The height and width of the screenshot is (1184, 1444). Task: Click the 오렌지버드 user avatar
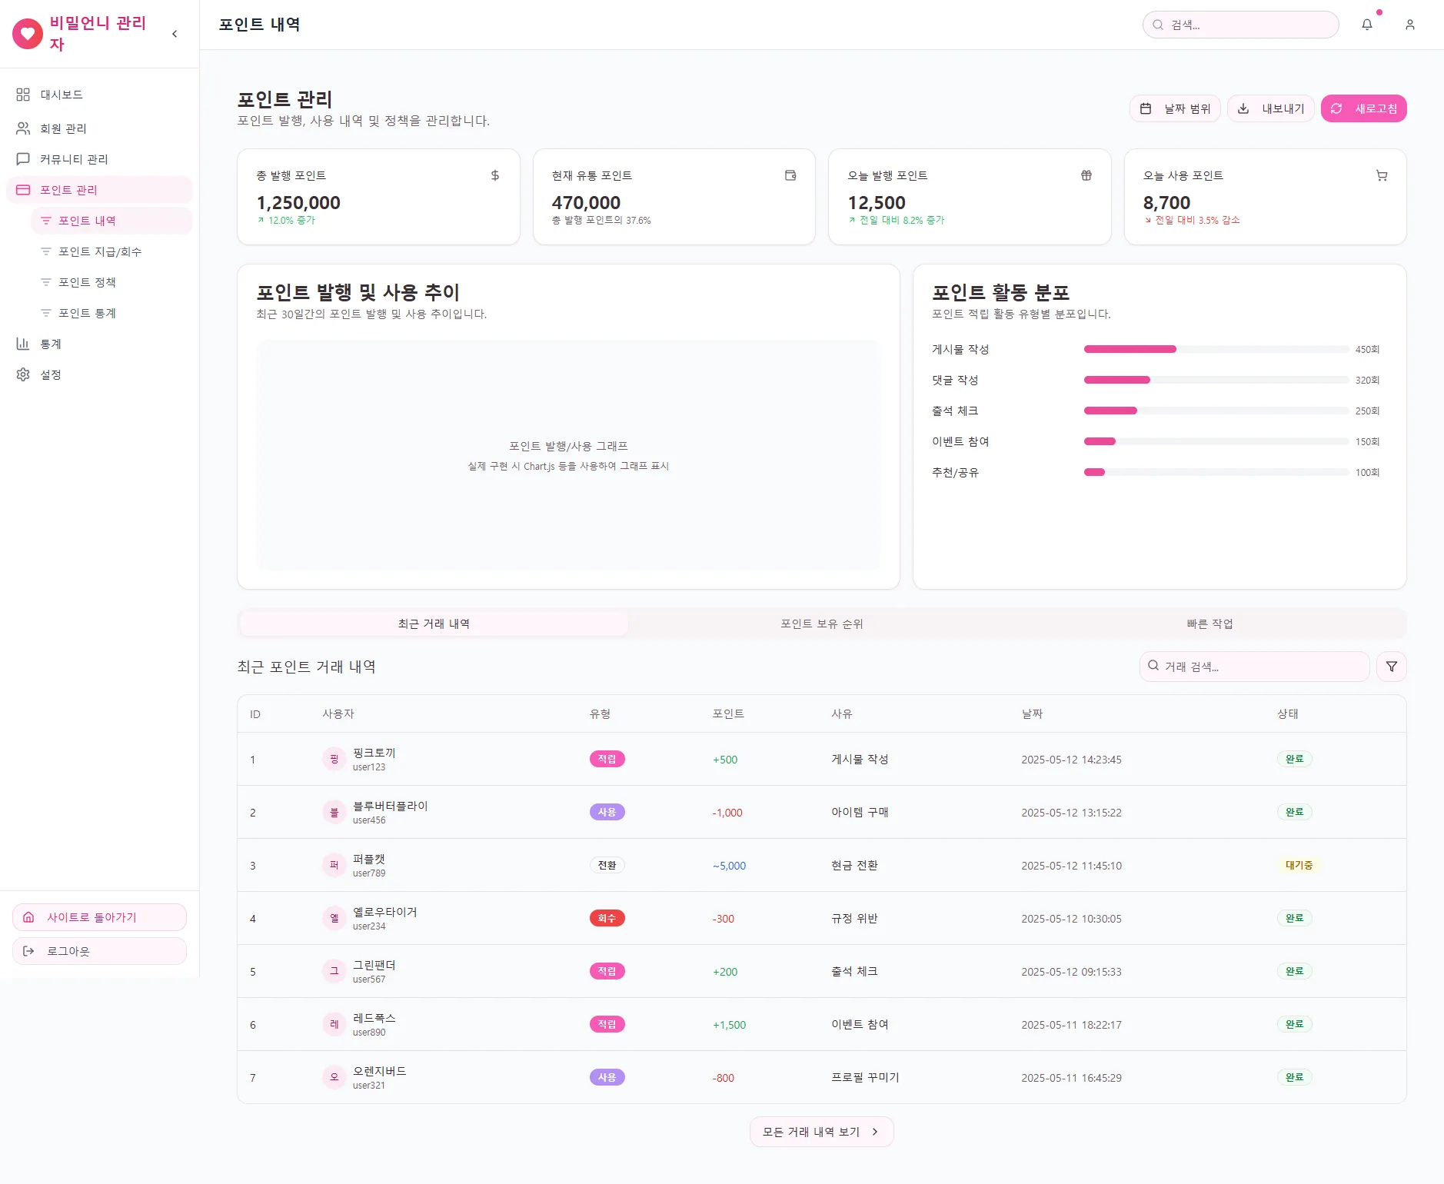click(334, 1077)
